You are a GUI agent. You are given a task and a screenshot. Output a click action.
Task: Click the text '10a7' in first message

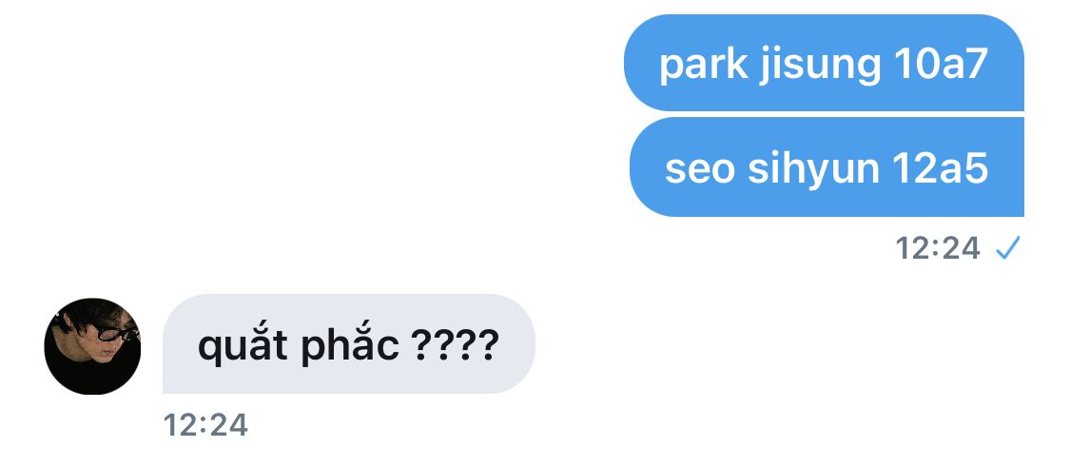click(941, 64)
